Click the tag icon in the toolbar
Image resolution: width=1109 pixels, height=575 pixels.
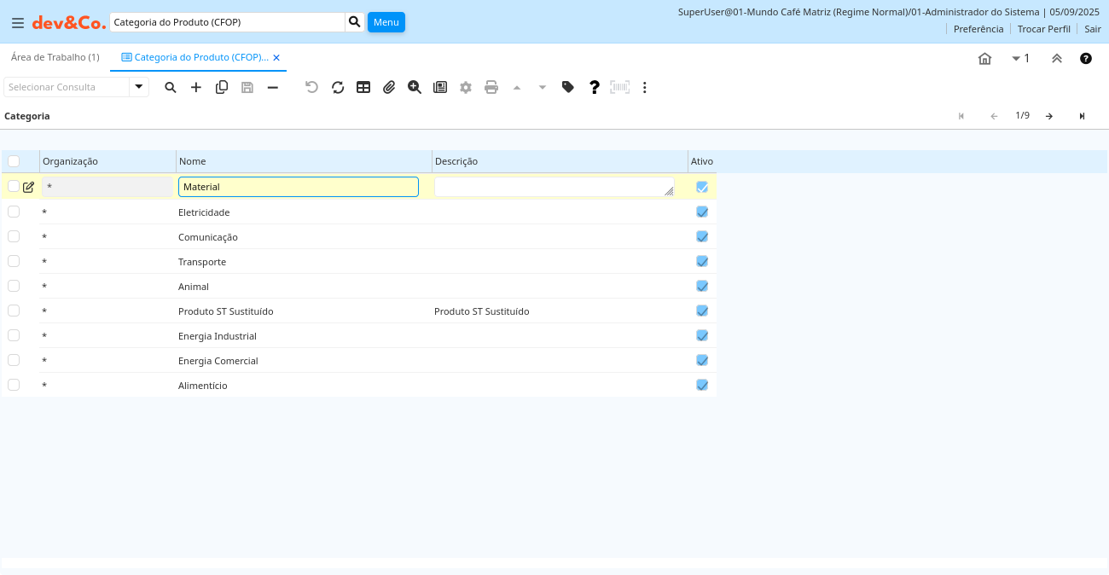point(568,87)
